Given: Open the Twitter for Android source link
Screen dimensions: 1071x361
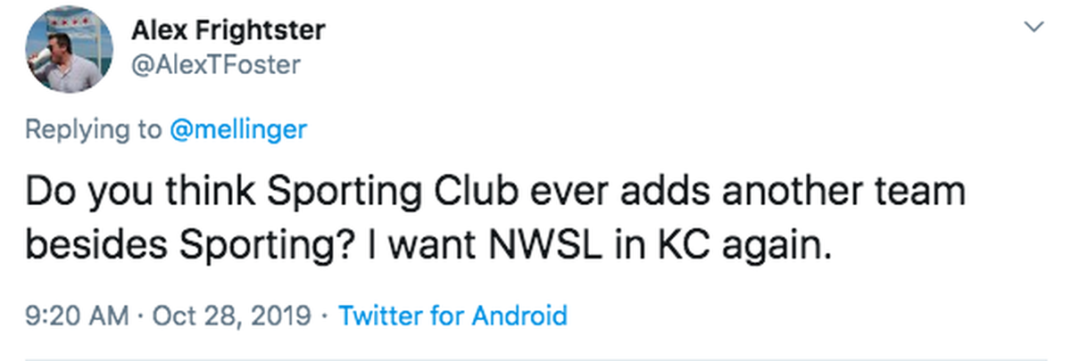Looking at the screenshot, I should [x=453, y=316].
